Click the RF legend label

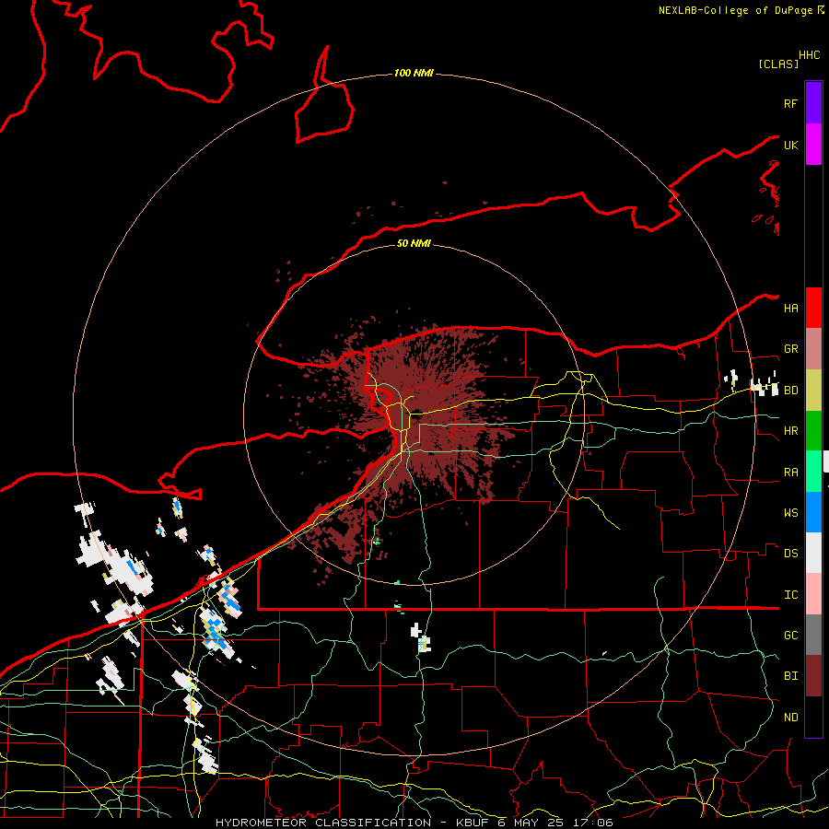tap(790, 103)
